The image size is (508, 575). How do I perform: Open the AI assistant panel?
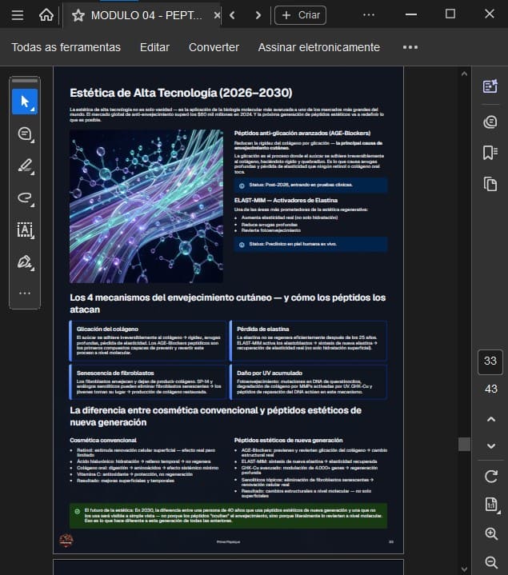pyautogui.click(x=490, y=86)
